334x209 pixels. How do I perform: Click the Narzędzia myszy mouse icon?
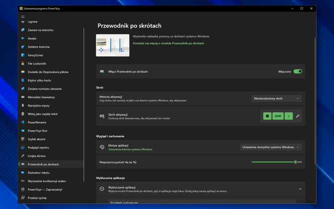click(23, 105)
